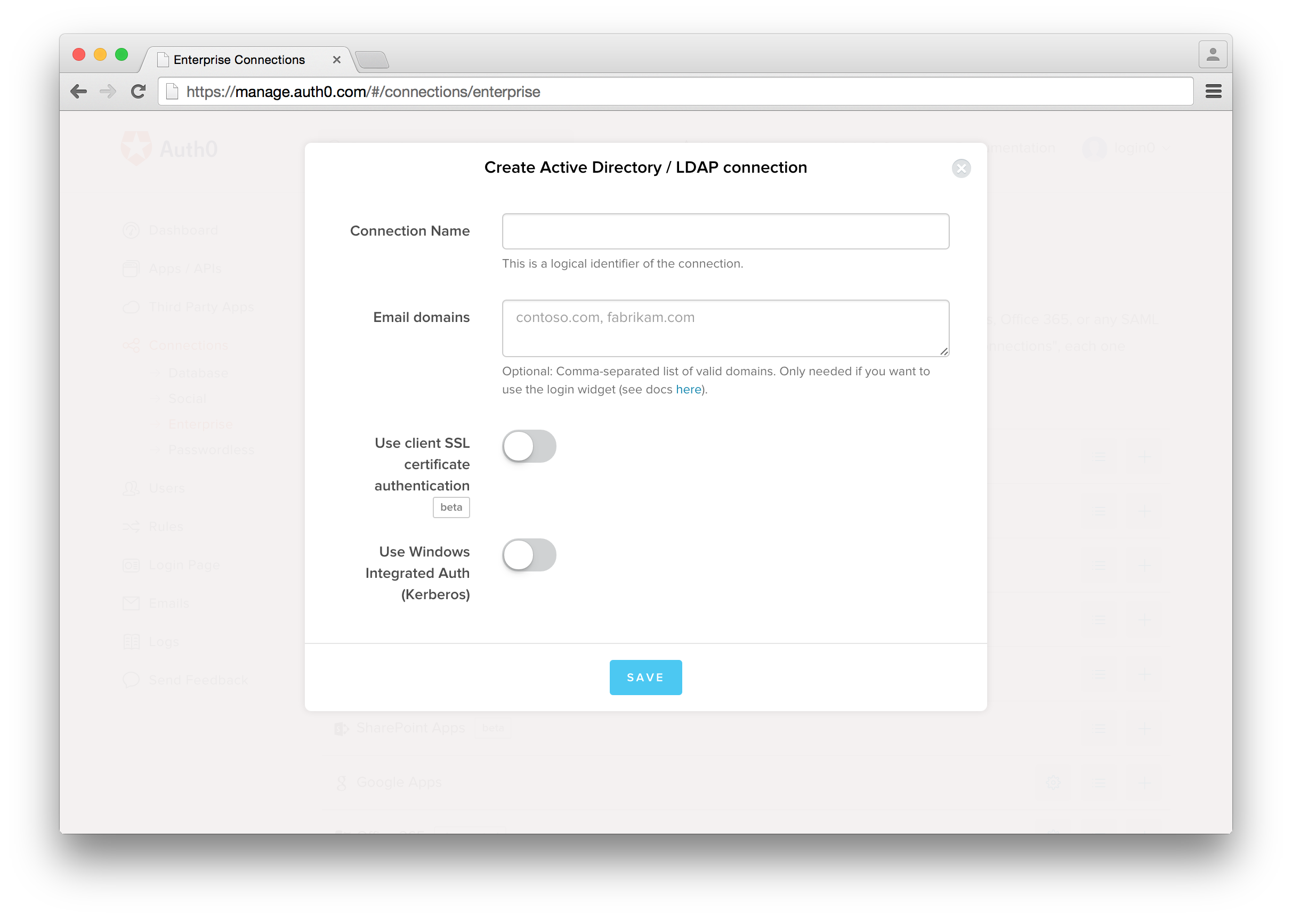The width and height of the screenshot is (1292, 919).
Task: Close the Enterprise Connections tab
Action: pyautogui.click(x=336, y=59)
